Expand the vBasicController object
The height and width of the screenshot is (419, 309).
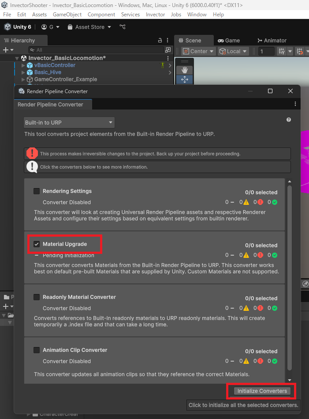point(23,65)
